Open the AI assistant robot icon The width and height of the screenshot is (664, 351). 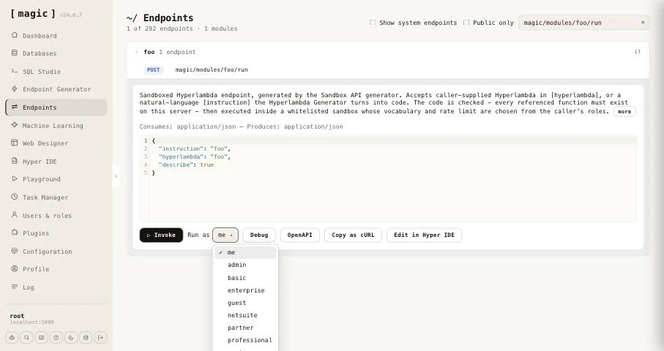(x=12, y=337)
